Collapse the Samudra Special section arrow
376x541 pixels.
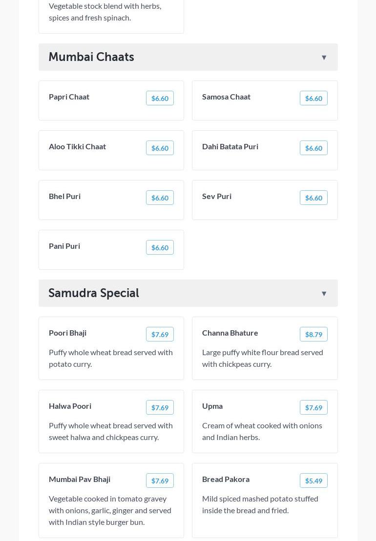click(x=324, y=294)
